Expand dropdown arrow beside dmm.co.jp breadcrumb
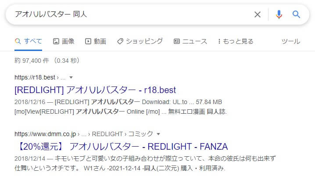 158,134
